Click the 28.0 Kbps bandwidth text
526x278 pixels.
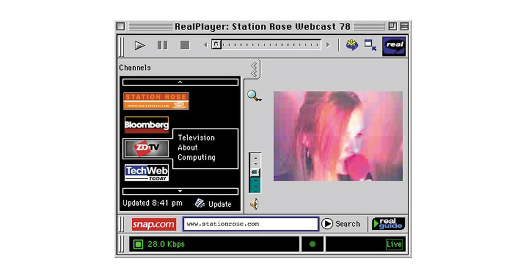[166, 244]
